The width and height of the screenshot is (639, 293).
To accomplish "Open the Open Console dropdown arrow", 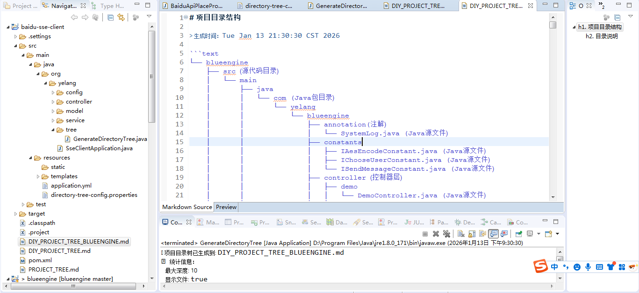I will click(x=557, y=234).
